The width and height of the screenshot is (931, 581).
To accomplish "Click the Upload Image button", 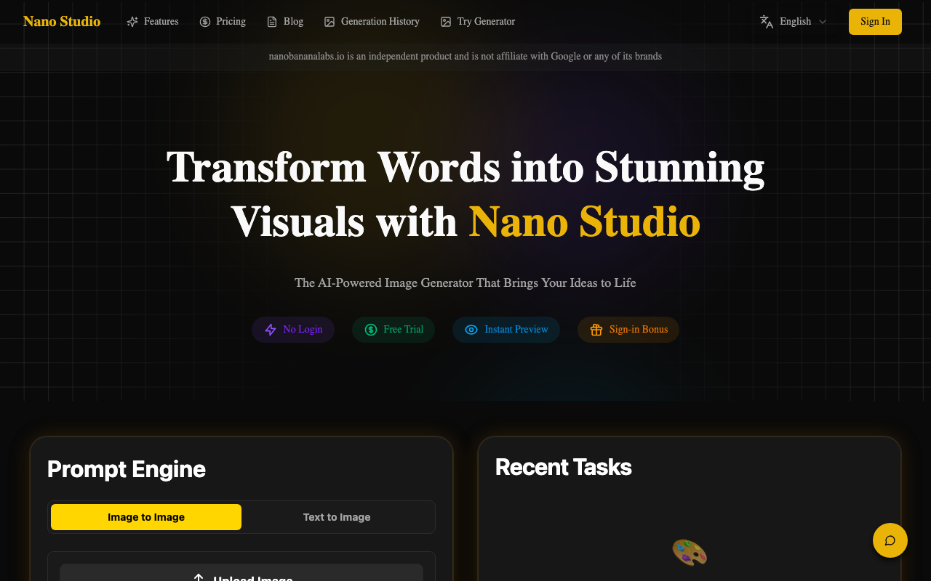I will tap(241, 574).
